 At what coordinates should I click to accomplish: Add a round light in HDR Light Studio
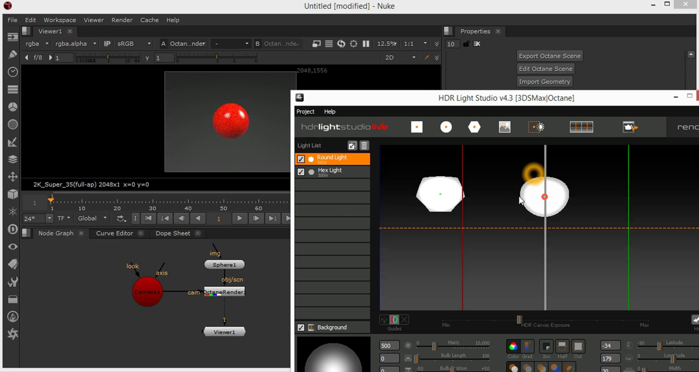[446, 127]
